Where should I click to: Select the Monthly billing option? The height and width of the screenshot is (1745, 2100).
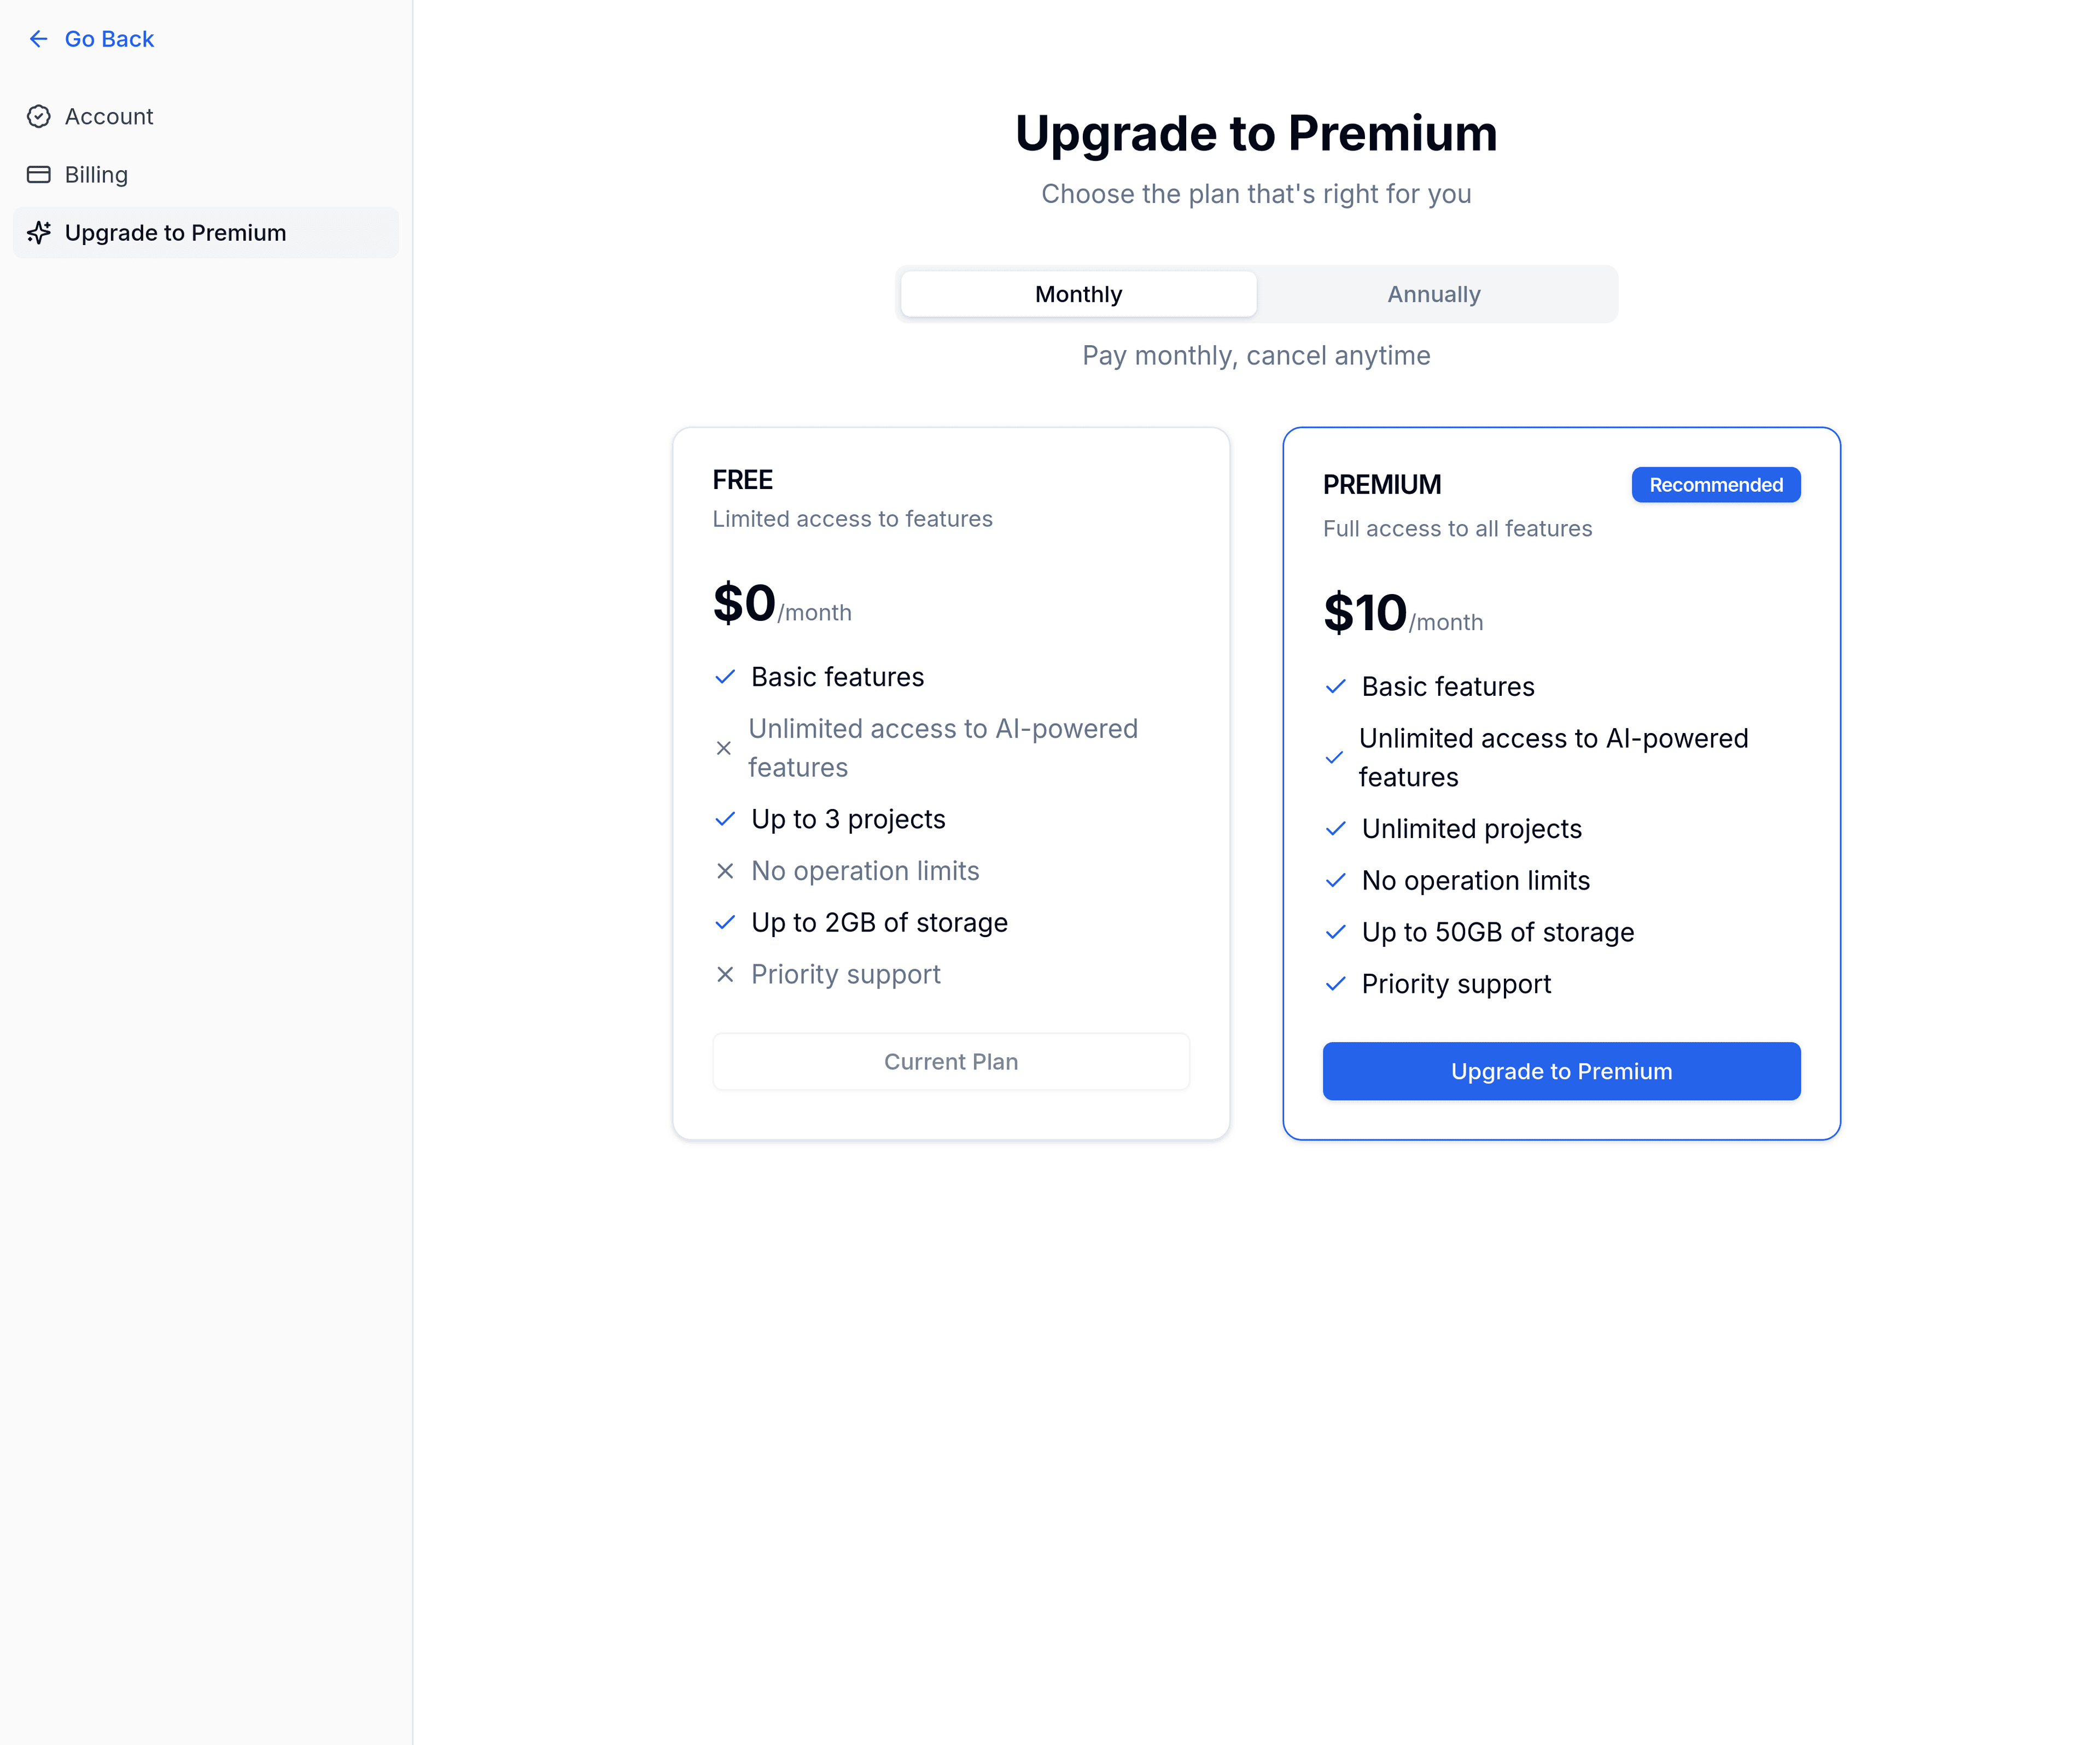[x=1078, y=294]
